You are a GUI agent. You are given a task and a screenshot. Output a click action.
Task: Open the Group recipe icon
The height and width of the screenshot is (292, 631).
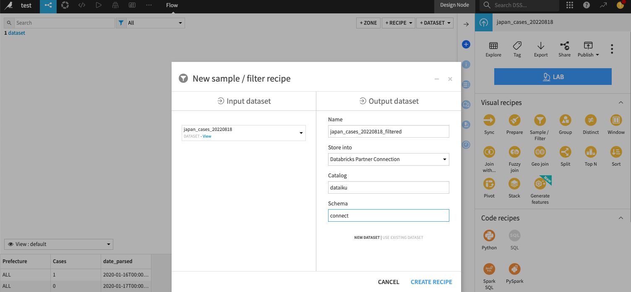565,120
